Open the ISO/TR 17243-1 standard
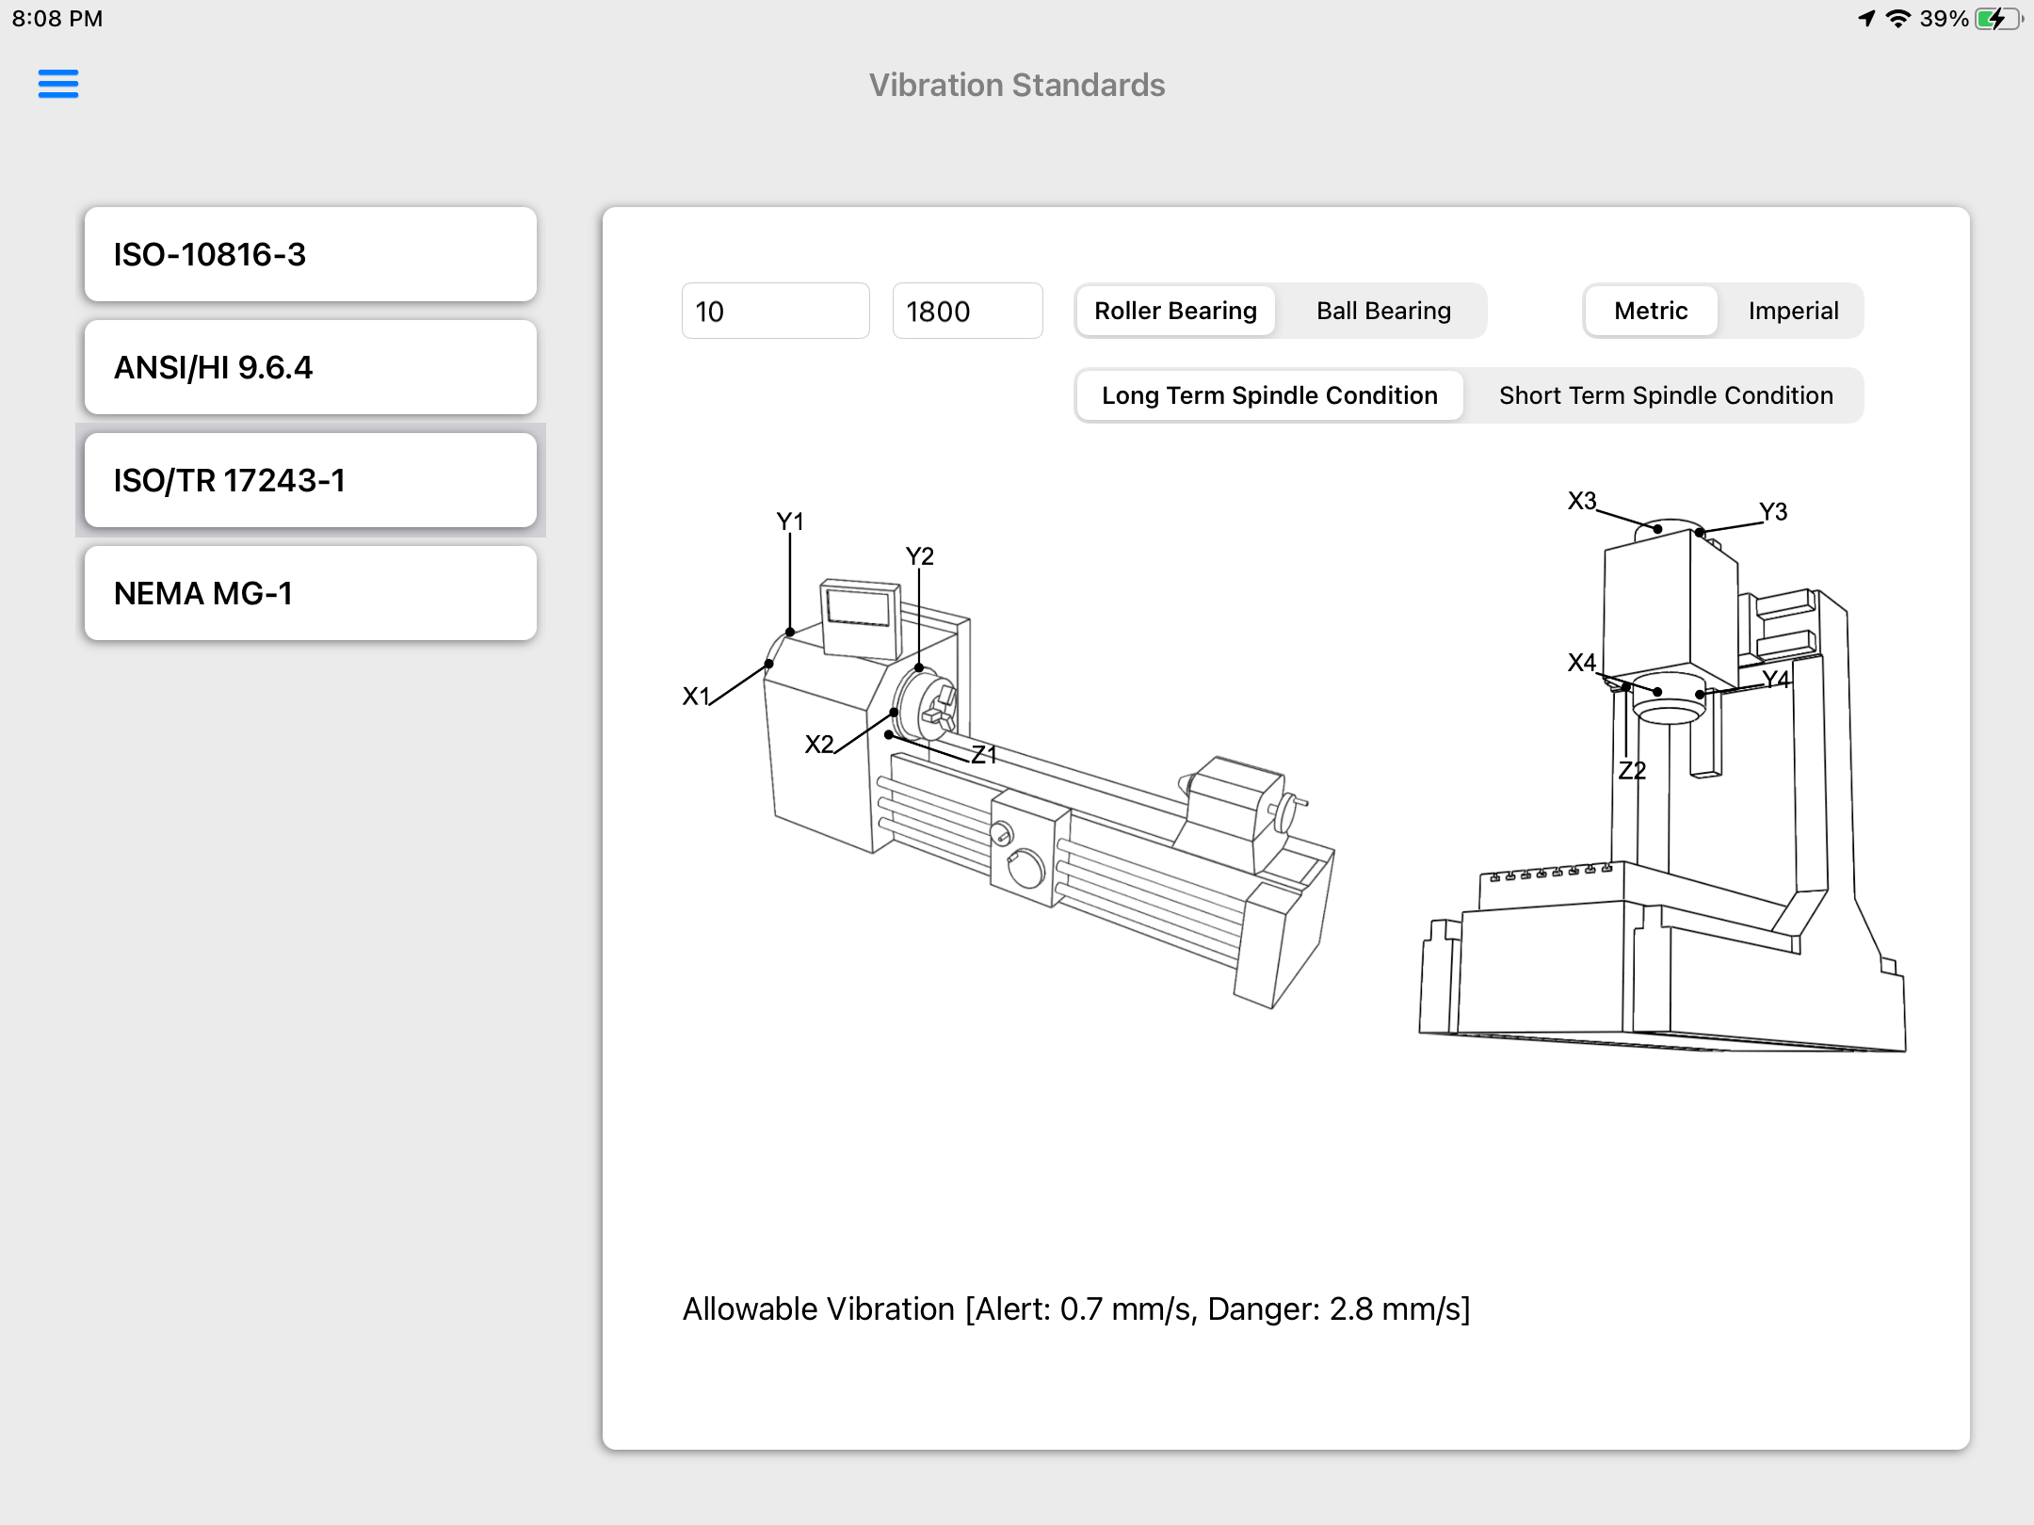Image resolution: width=2034 pixels, height=1525 pixels. click(311, 480)
